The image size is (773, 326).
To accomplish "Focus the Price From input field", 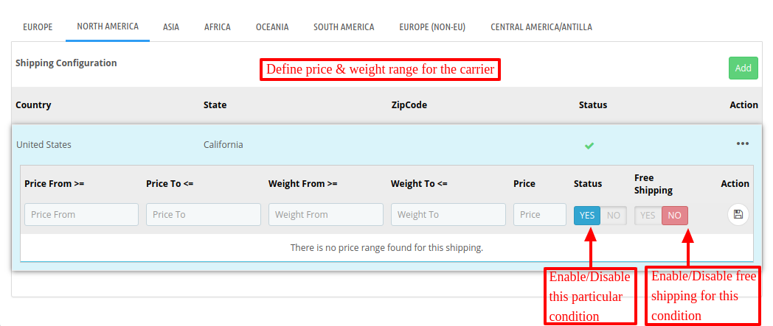I will 81,214.
